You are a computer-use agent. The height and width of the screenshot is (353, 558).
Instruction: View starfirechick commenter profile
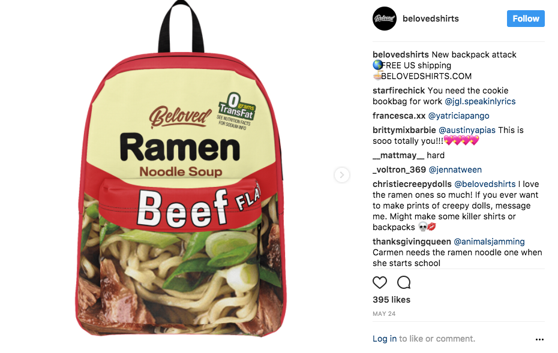tap(398, 90)
